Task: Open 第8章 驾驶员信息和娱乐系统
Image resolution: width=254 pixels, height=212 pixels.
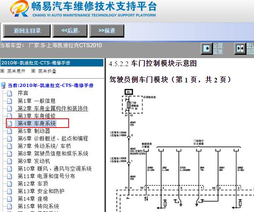Action: click(53, 153)
